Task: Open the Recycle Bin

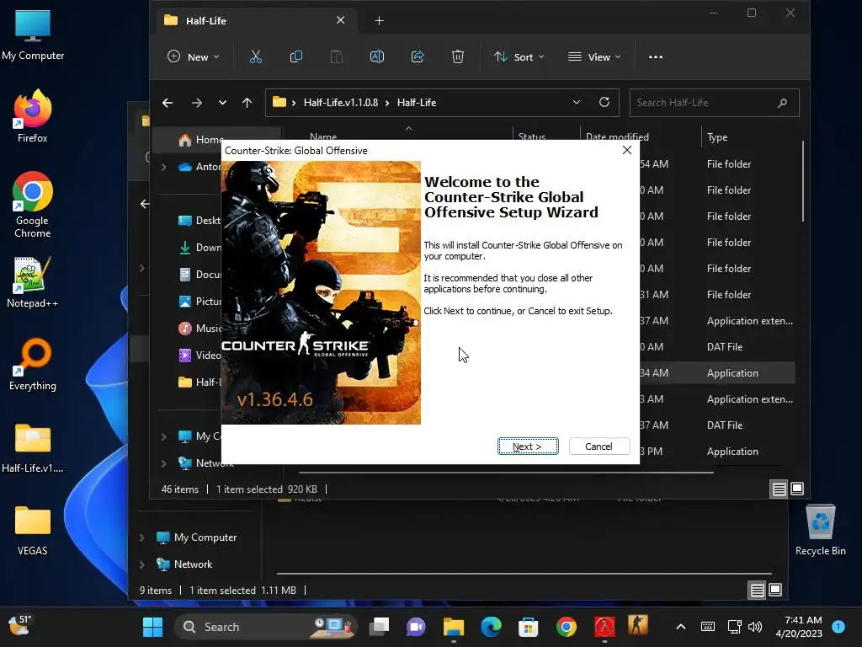Action: (820, 529)
